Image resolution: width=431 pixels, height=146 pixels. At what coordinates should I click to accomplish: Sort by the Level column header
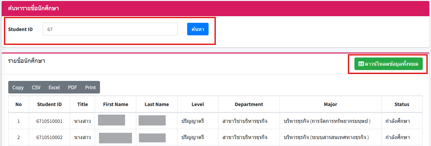pyautogui.click(x=198, y=104)
